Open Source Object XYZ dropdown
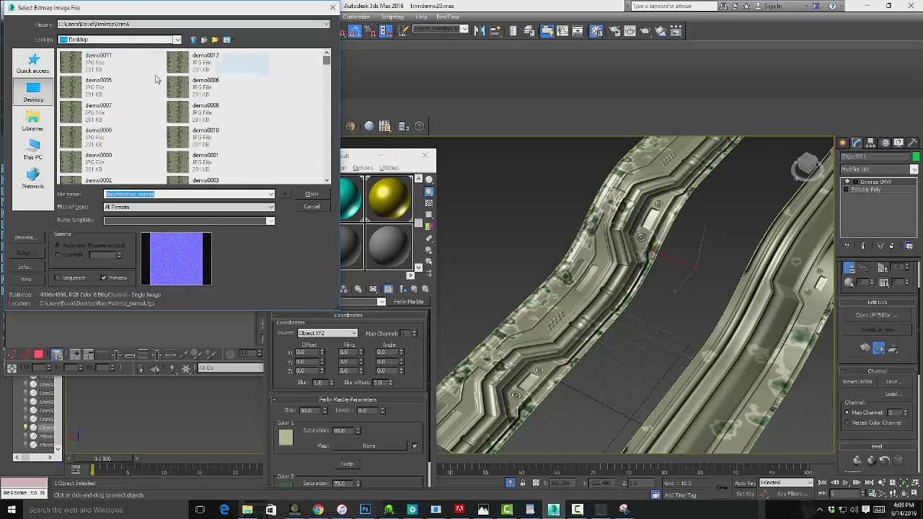 point(327,333)
